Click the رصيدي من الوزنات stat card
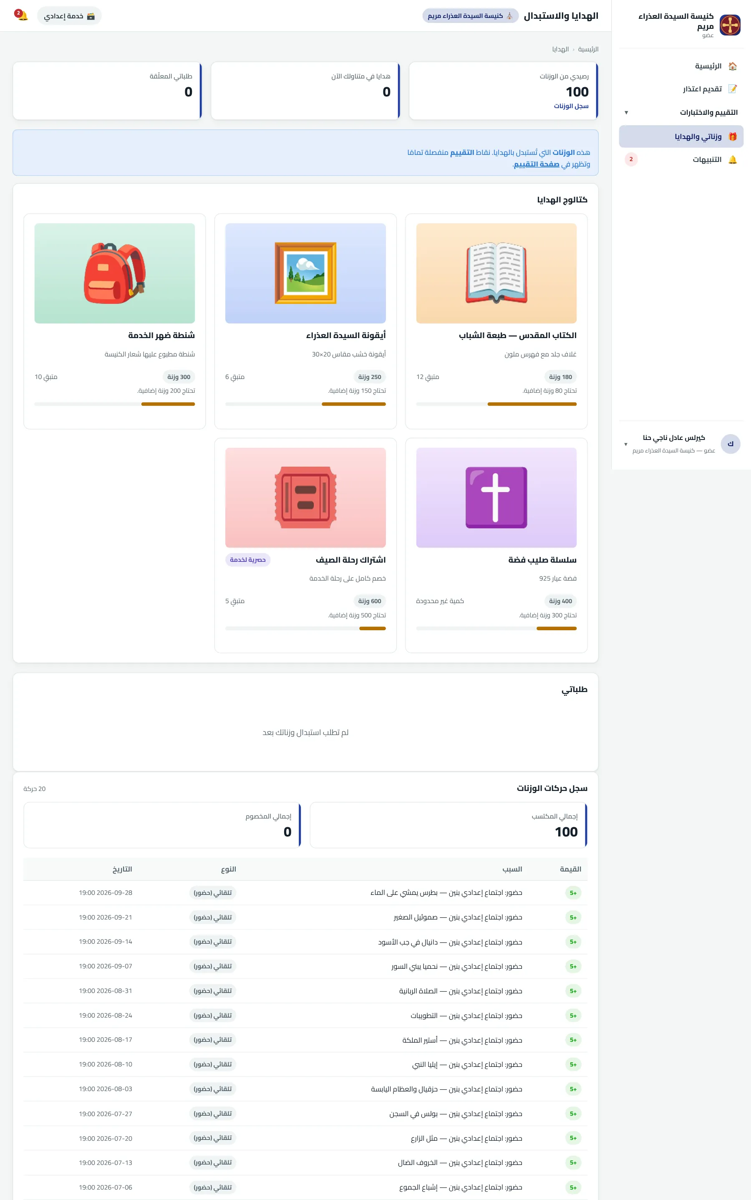The width and height of the screenshot is (751, 1200). click(x=504, y=91)
